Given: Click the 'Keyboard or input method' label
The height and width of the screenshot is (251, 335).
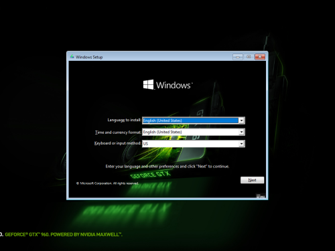Looking at the screenshot, I should (118, 143).
